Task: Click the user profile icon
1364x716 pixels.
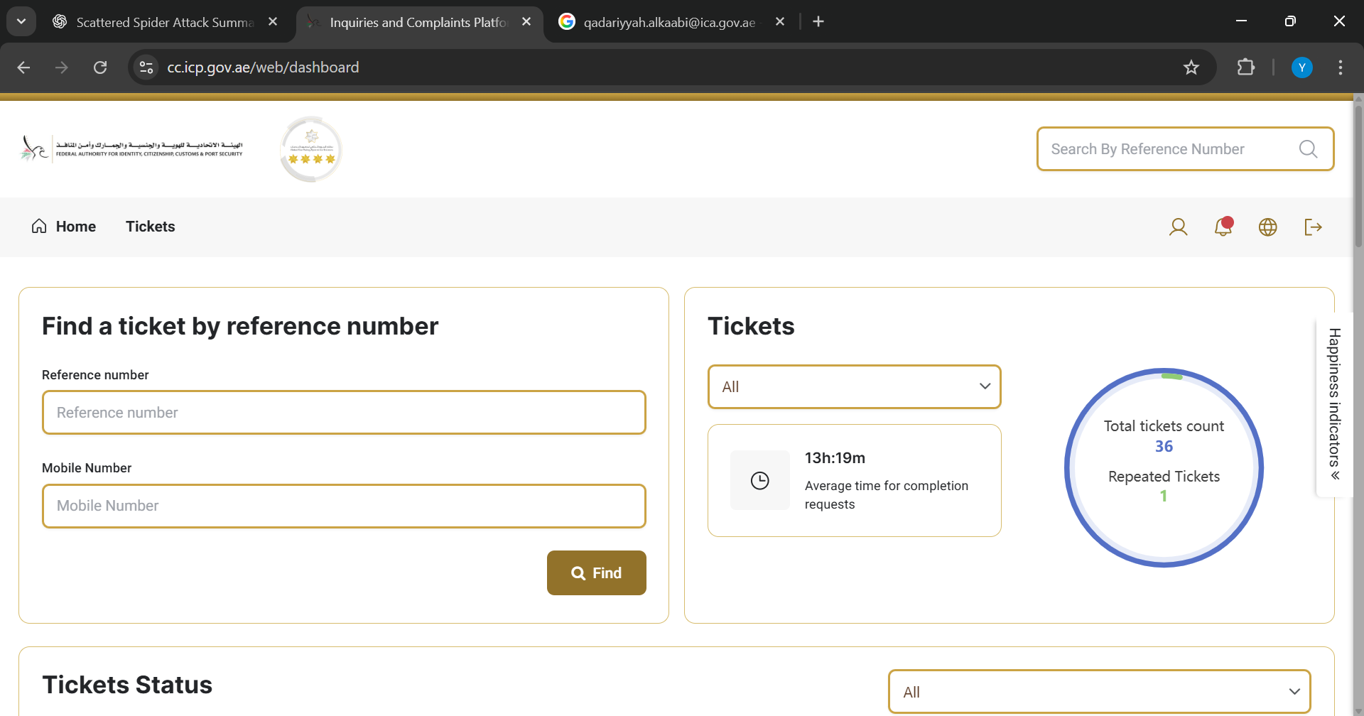Action: click(x=1178, y=227)
